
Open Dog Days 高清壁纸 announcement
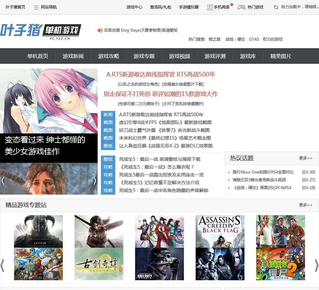tap(141, 30)
